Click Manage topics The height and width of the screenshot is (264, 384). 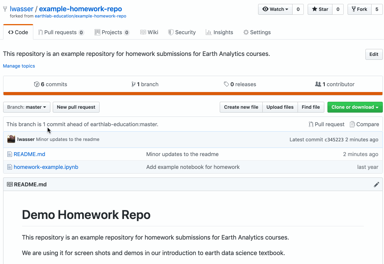pyautogui.click(x=19, y=66)
